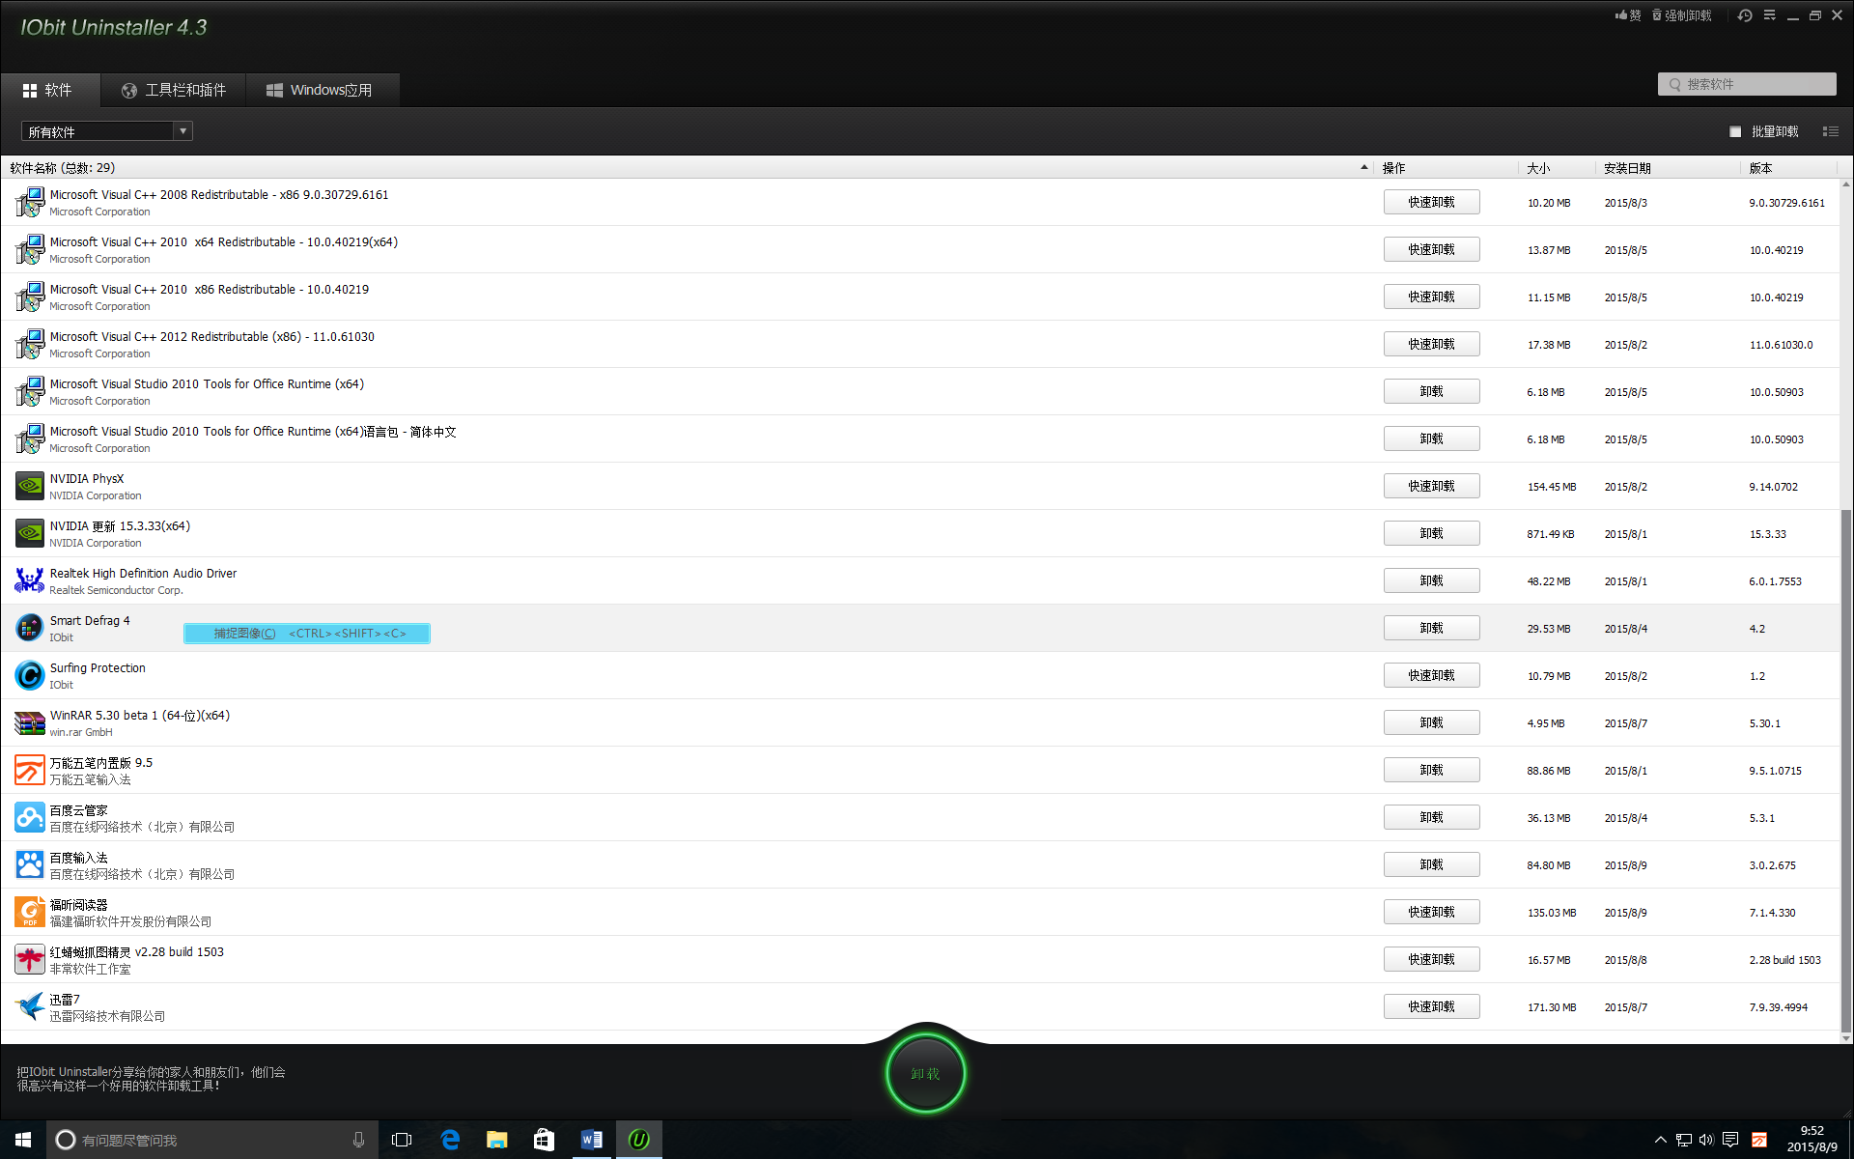Switch list view mode icon

coord(1830,131)
